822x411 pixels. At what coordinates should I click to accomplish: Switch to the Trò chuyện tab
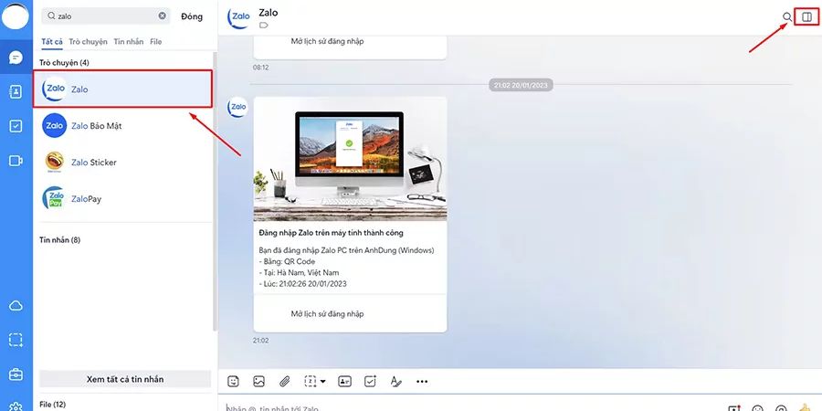pyautogui.click(x=88, y=42)
